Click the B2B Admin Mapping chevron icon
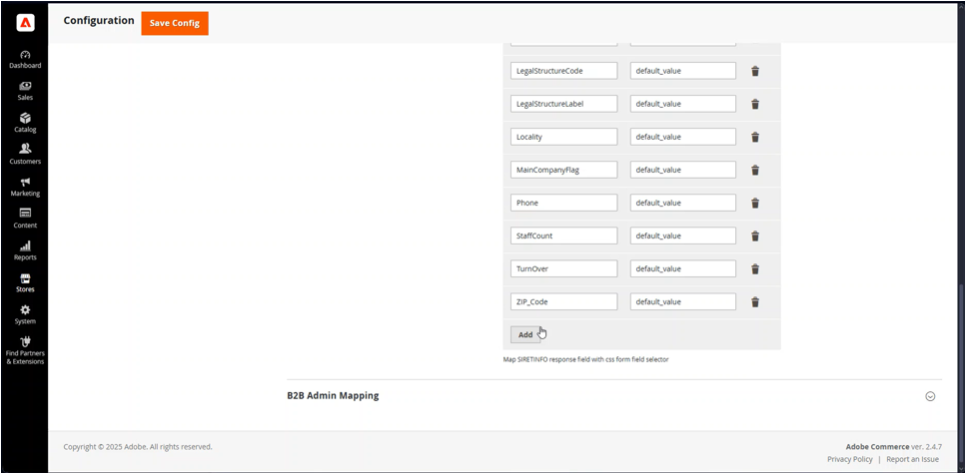 click(930, 396)
